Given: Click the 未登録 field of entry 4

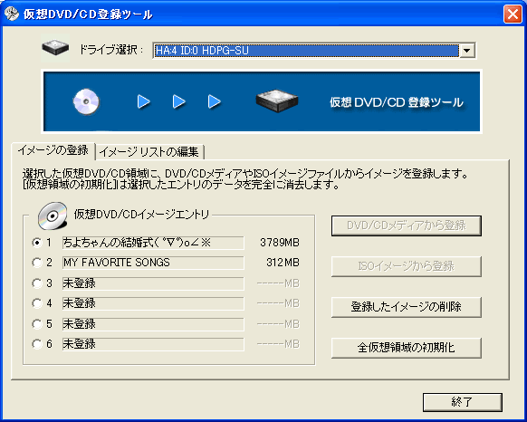Looking at the screenshot, I should (153, 303).
